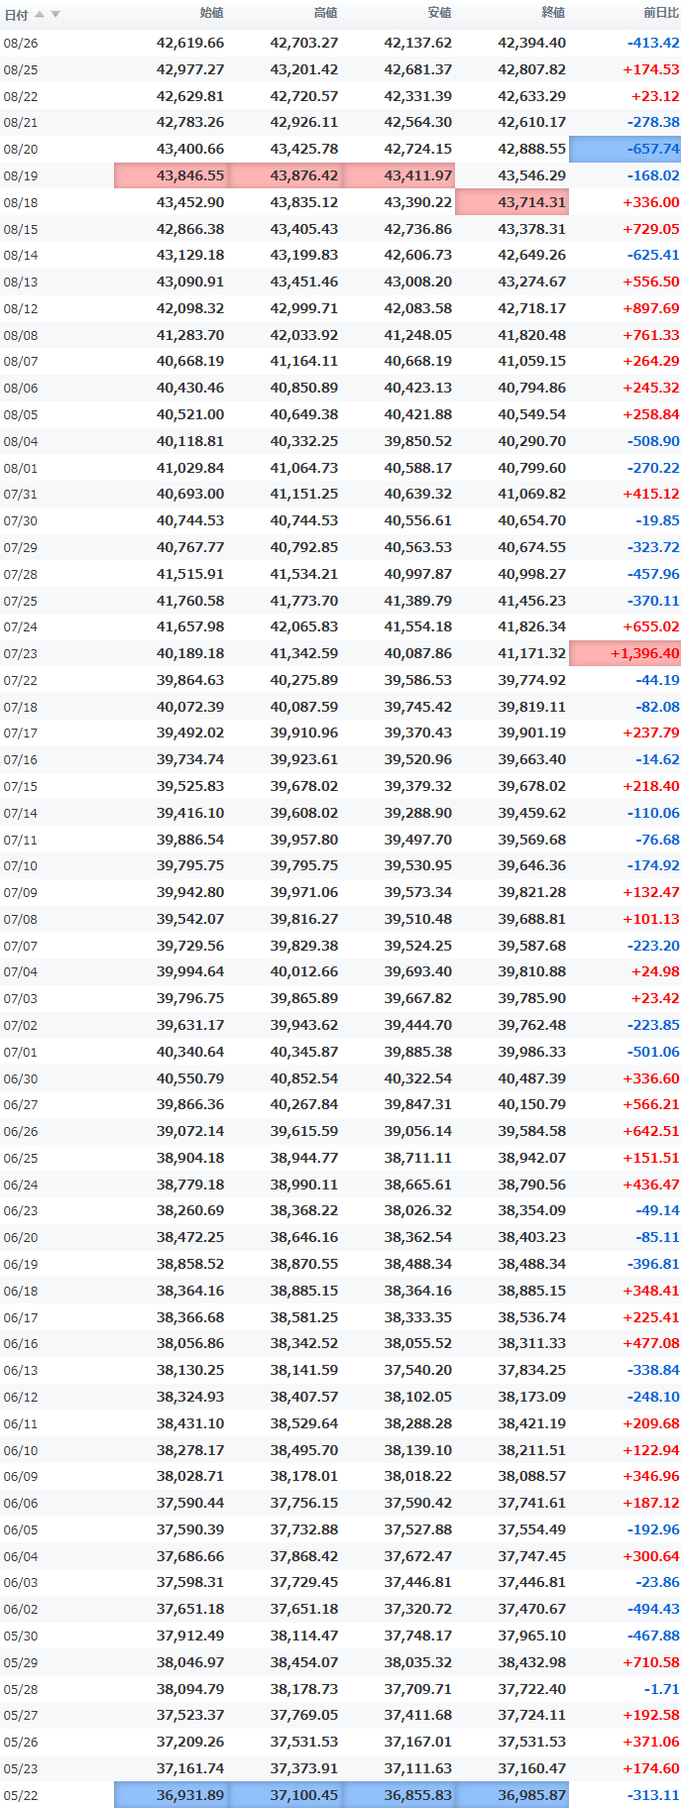
Task: Select high value 38,454.07
Action: (x=304, y=1663)
